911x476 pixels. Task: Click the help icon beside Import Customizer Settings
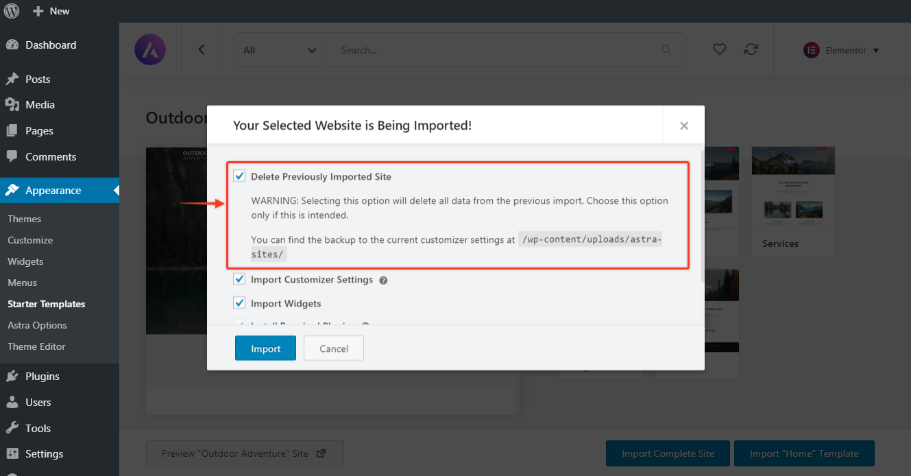[384, 281]
